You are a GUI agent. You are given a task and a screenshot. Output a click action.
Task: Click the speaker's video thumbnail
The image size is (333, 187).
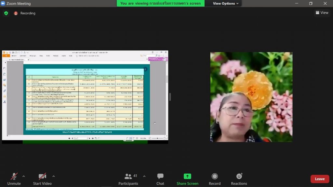tap(251, 97)
